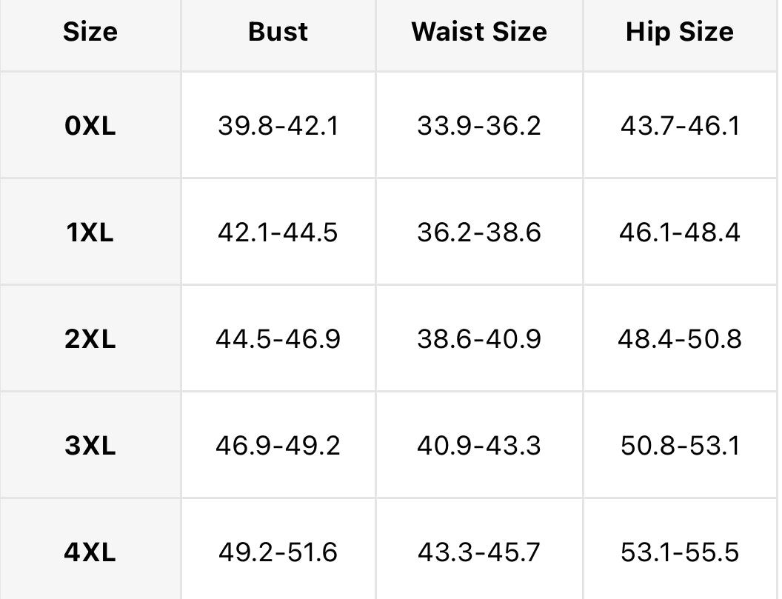This screenshot has width=782, height=599.
Task: Click the 33.9-36.2 waist cell
Action: click(479, 125)
